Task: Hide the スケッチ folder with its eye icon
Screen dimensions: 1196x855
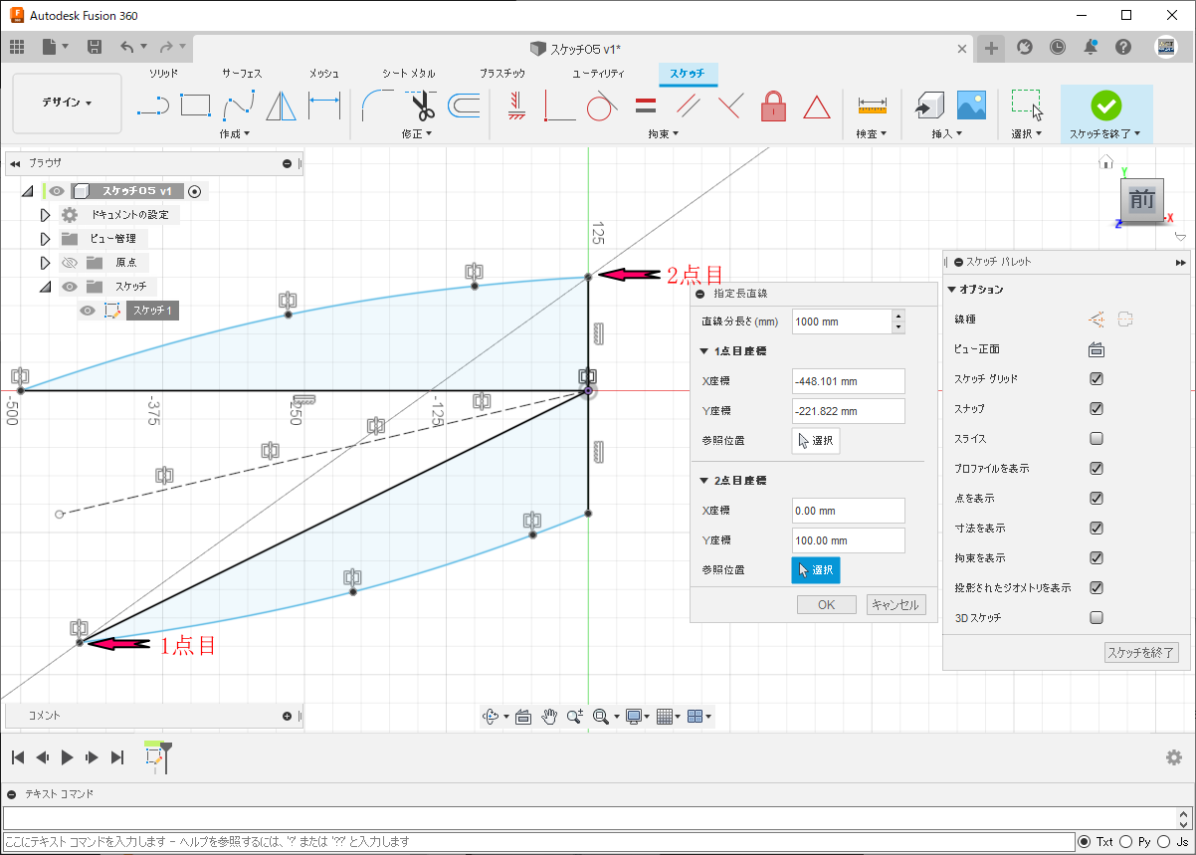Action: click(69, 287)
